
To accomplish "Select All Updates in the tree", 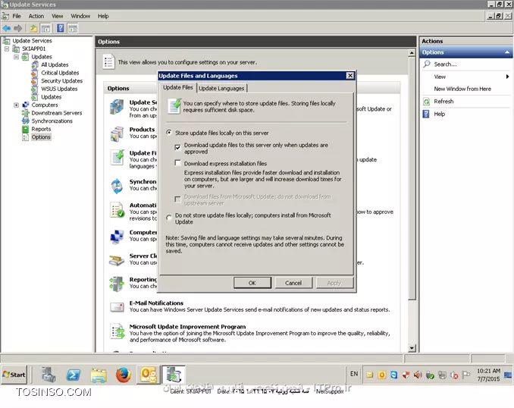I will coord(55,64).
